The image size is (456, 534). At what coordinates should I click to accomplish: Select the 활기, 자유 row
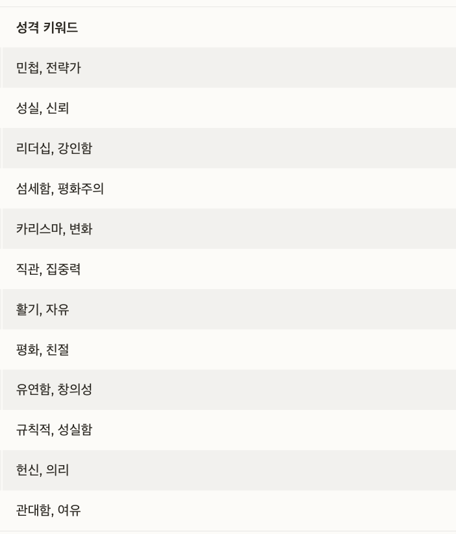point(228,309)
